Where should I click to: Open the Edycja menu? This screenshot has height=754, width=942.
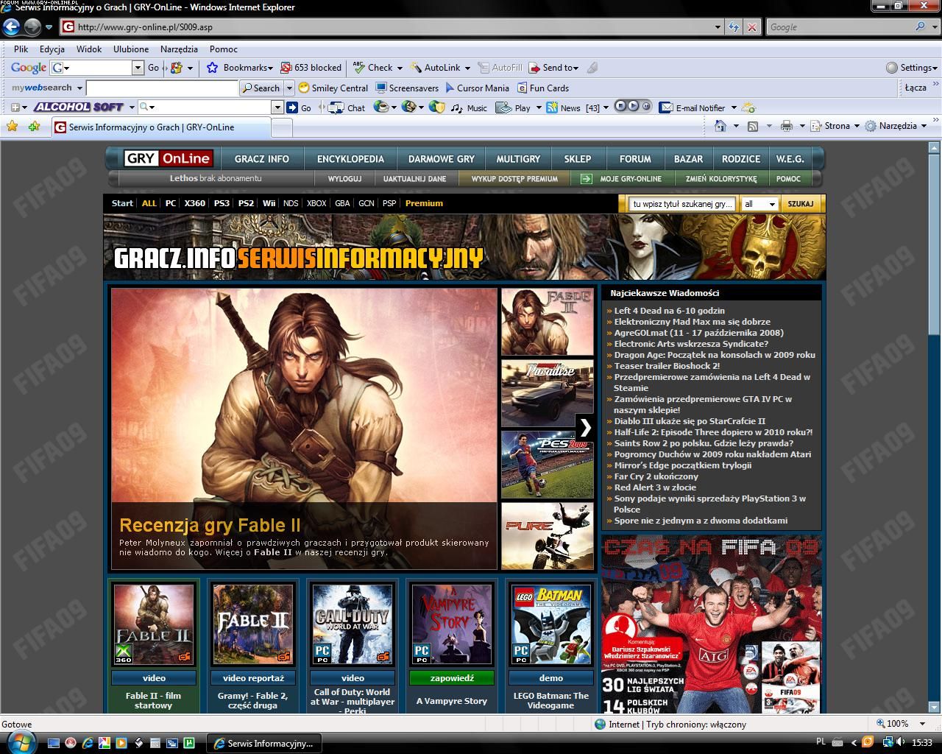pyautogui.click(x=52, y=49)
